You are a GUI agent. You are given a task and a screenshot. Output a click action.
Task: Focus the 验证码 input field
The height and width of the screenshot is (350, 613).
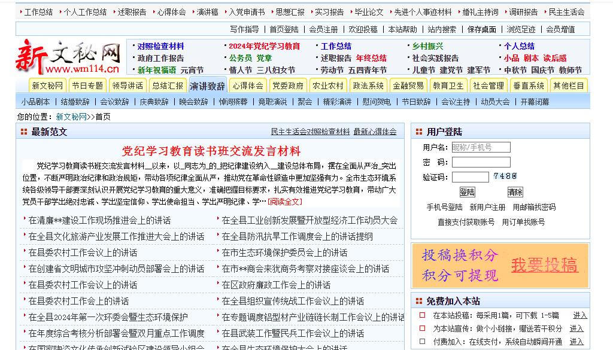point(471,177)
